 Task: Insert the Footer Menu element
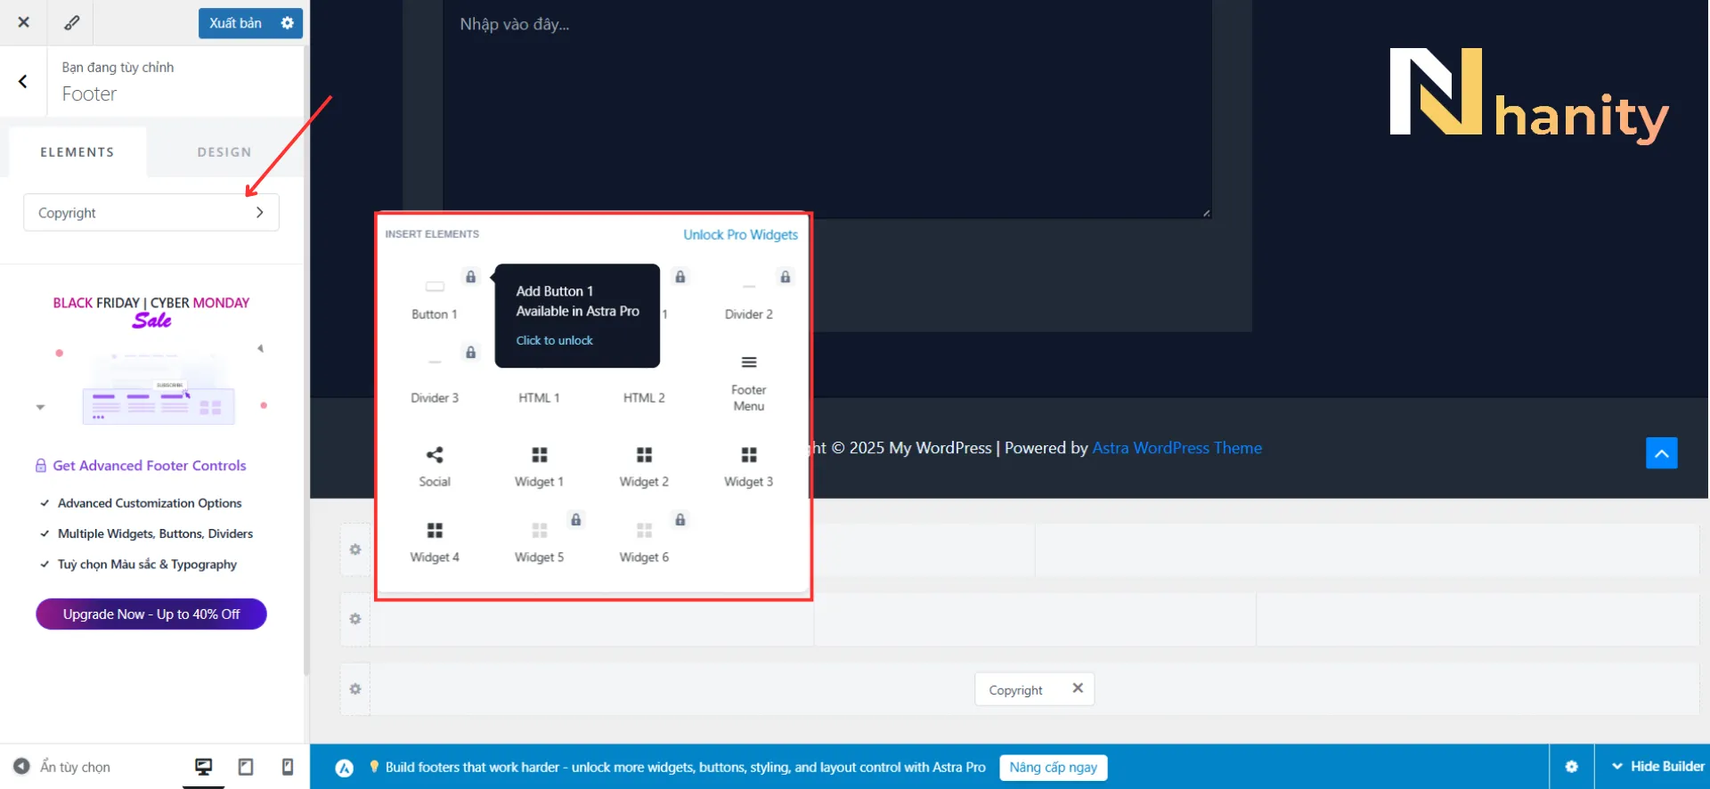(749, 384)
